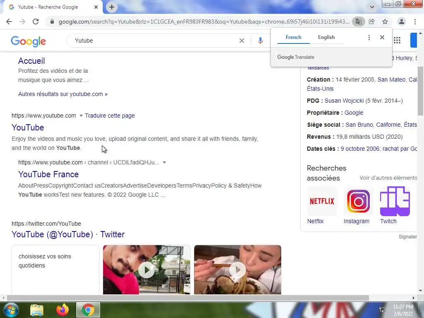Open the tab search chevron button
This screenshot has width=424, height=318.
tap(372, 7)
